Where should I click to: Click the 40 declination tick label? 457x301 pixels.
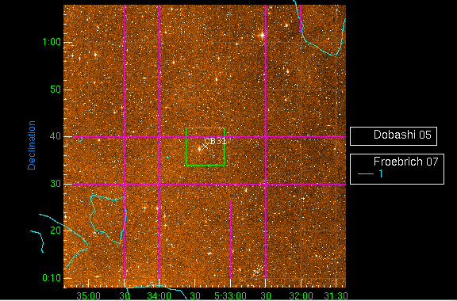pyautogui.click(x=56, y=136)
